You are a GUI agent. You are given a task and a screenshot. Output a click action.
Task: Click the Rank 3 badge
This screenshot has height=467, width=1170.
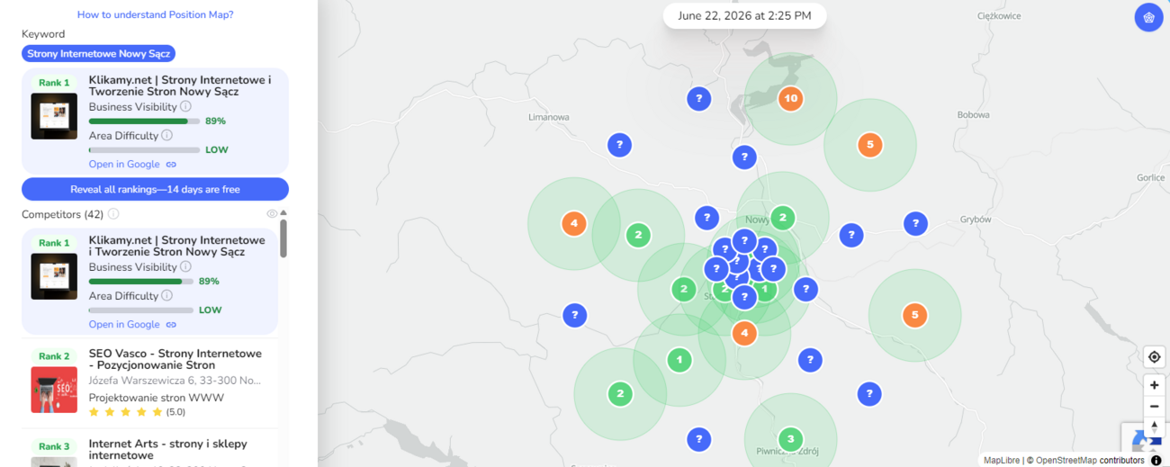54,446
